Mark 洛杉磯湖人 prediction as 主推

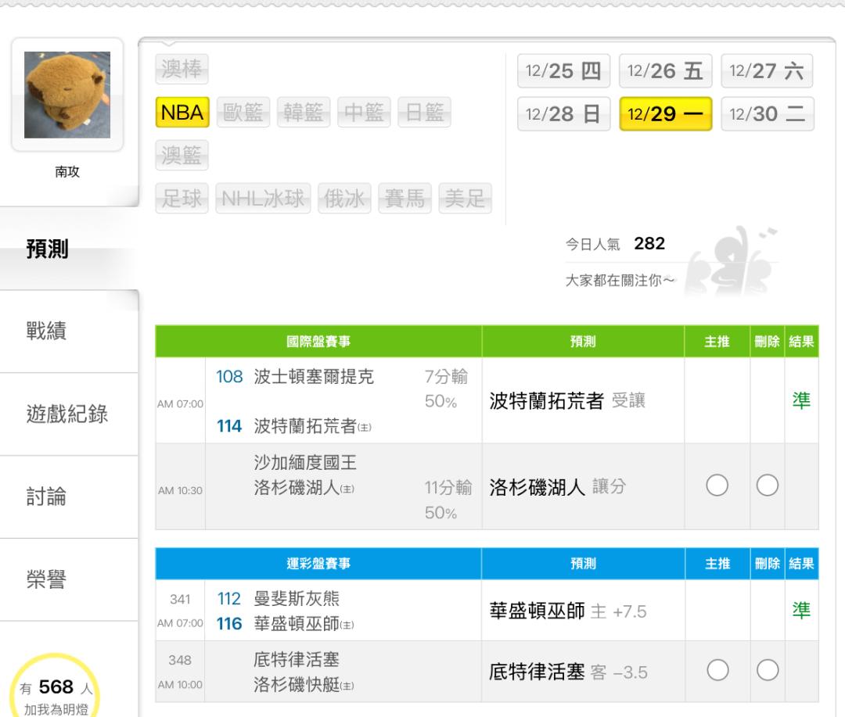pos(717,486)
